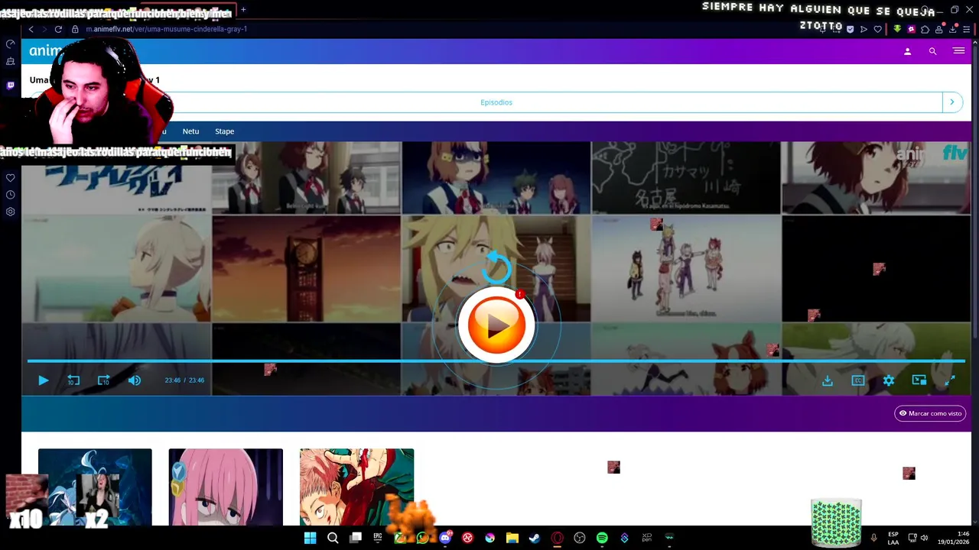Open sidebar history clock icon
Viewport: 979px width, 550px height.
pyautogui.click(x=10, y=195)
